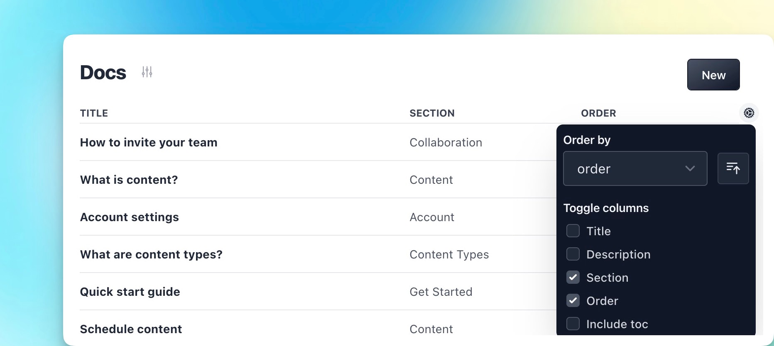Uncheck the Section column checkbox
This screenshot has width=774, height=346.
(x=573, y=278)
